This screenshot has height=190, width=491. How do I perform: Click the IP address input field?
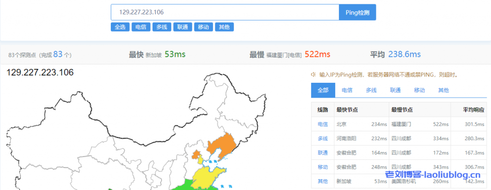pos(225,12)
